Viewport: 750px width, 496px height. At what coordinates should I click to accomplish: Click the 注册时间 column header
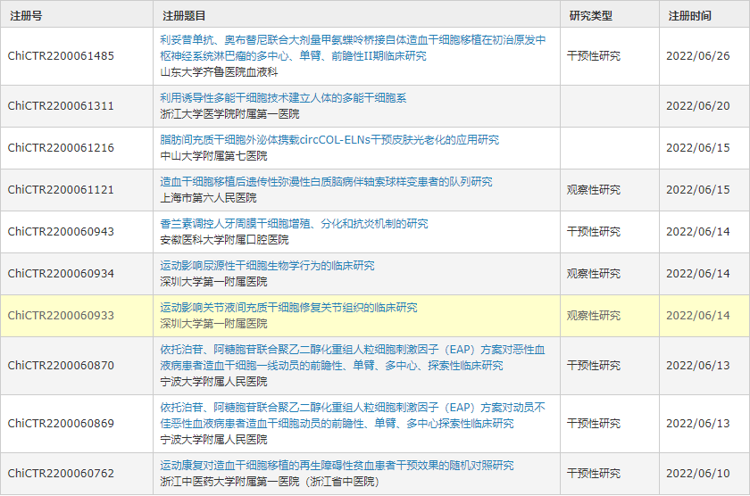(x=689, y=15)
